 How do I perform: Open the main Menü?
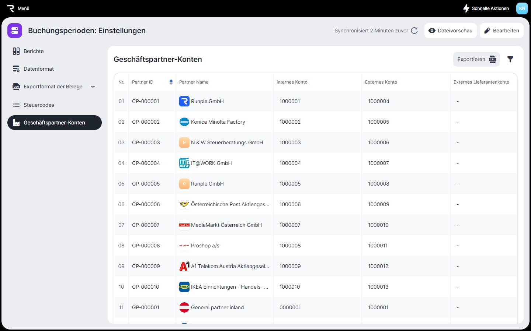(x=18, y=8)
